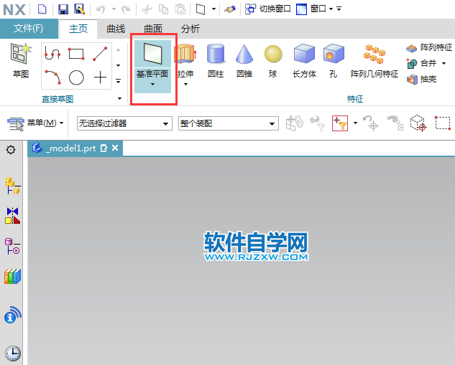Select the circle sketch tool
This screenshot has width=455, height=365.
tap(76, 77)
